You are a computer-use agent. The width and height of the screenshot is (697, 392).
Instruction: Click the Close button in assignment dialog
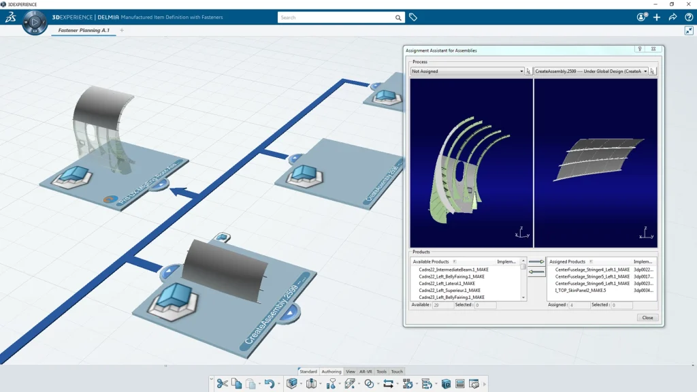[x=647, y=318]
